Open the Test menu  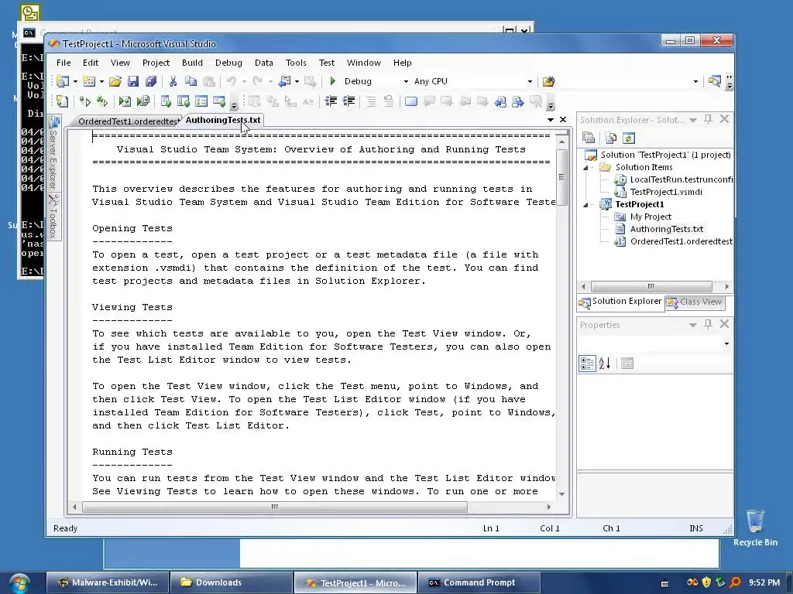(x=327, y=63)
